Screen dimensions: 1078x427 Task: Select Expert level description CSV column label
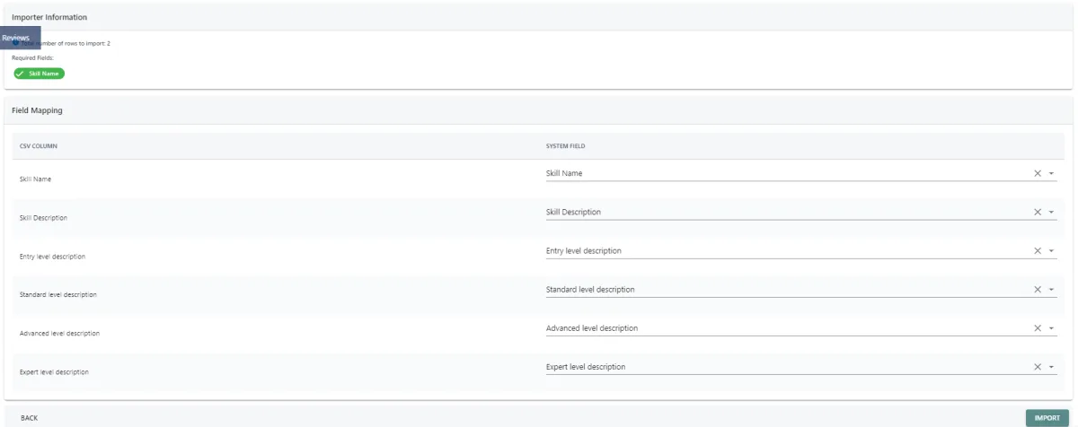54,371
